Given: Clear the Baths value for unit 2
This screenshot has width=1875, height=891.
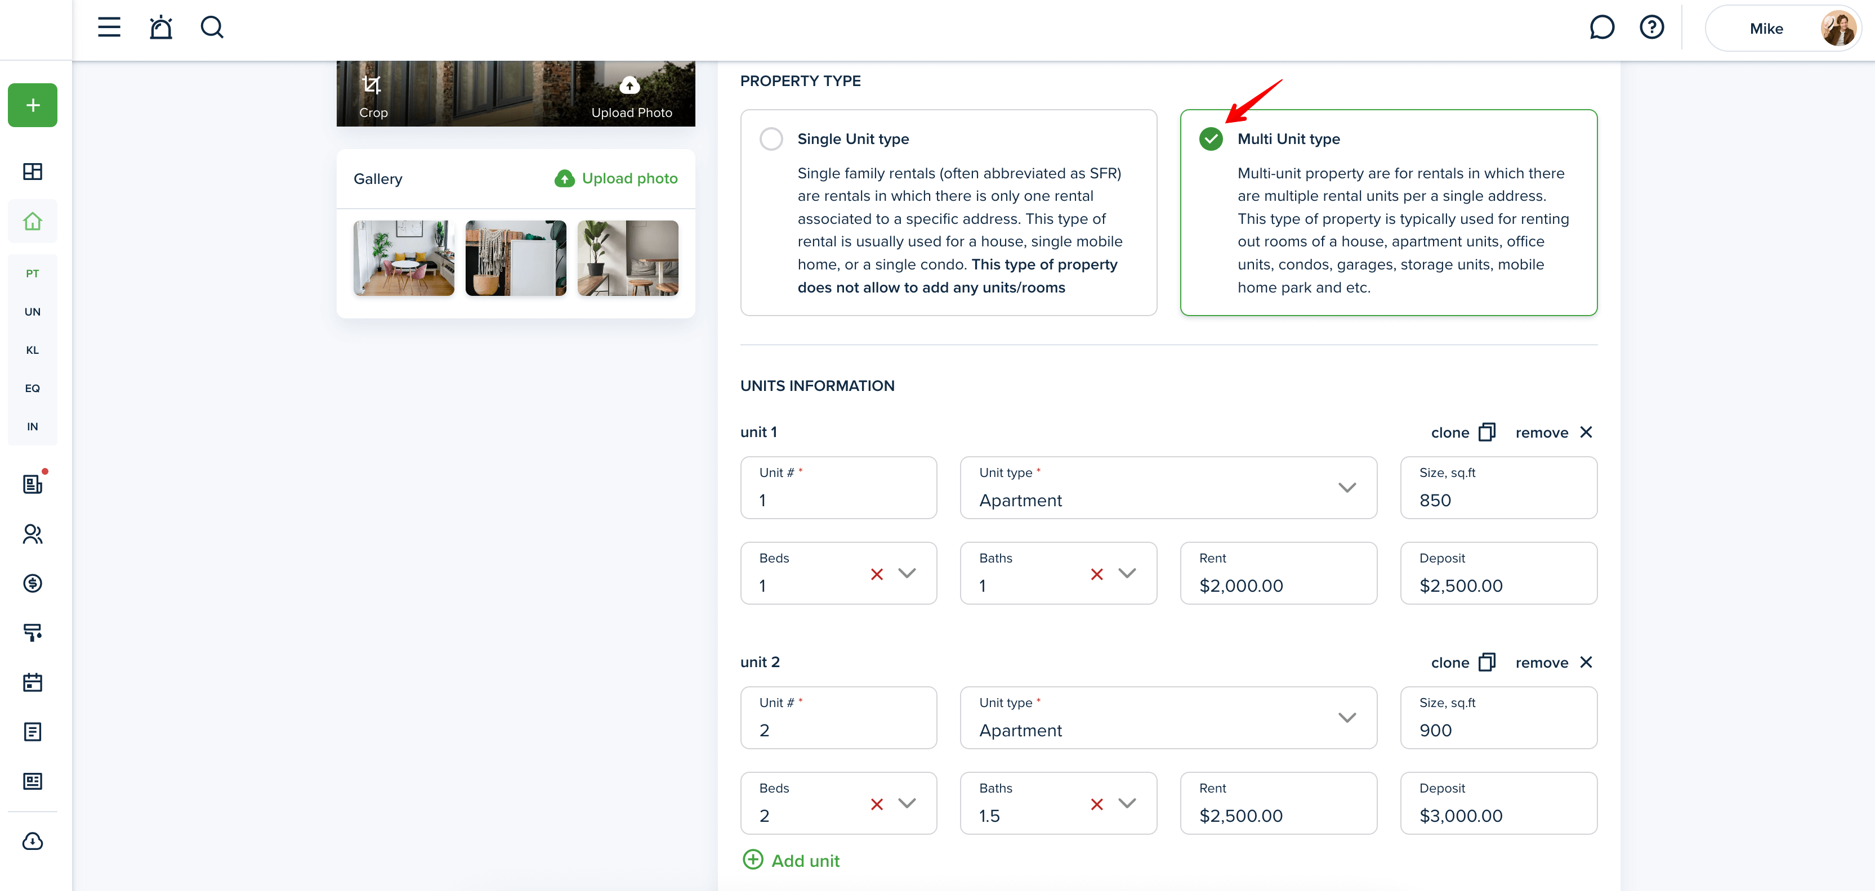Looking at the screenshot, I should [1097, 804].
